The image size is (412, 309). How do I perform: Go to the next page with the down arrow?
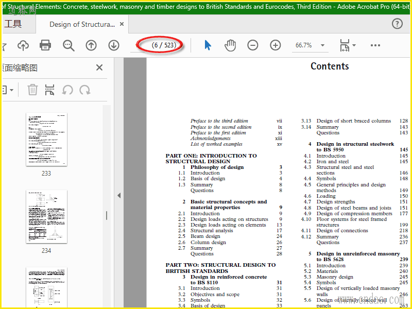point(114,45)
